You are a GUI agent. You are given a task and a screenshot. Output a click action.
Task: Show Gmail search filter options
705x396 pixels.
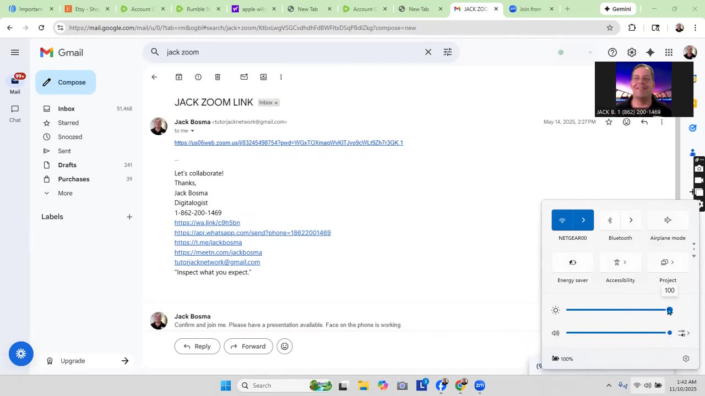[x=447, y=52]
